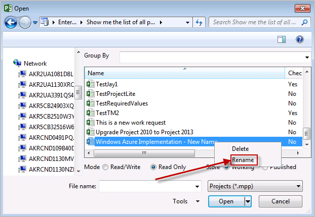Click the project icon next to TestProjectLite
The height and width of the screenshot is (217, 315).
click(91, 94)
